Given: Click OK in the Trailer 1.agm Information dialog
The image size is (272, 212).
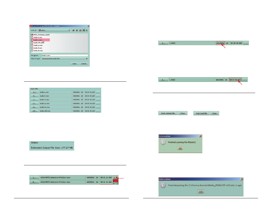Looking at the screenshot, I should pyautogui.click(x=201, y=192).
